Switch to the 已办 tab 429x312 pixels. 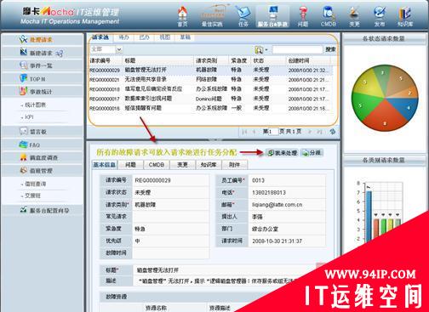(144, 37)
